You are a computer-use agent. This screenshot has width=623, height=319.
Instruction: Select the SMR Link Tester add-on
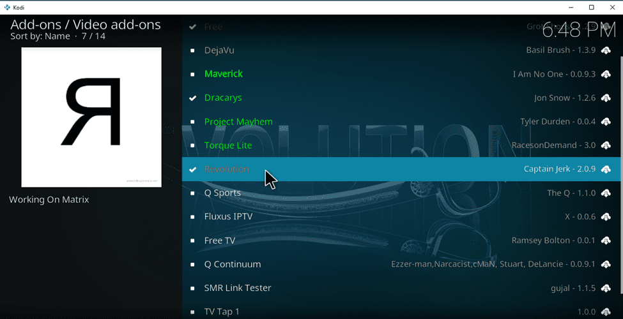[401, 288]
